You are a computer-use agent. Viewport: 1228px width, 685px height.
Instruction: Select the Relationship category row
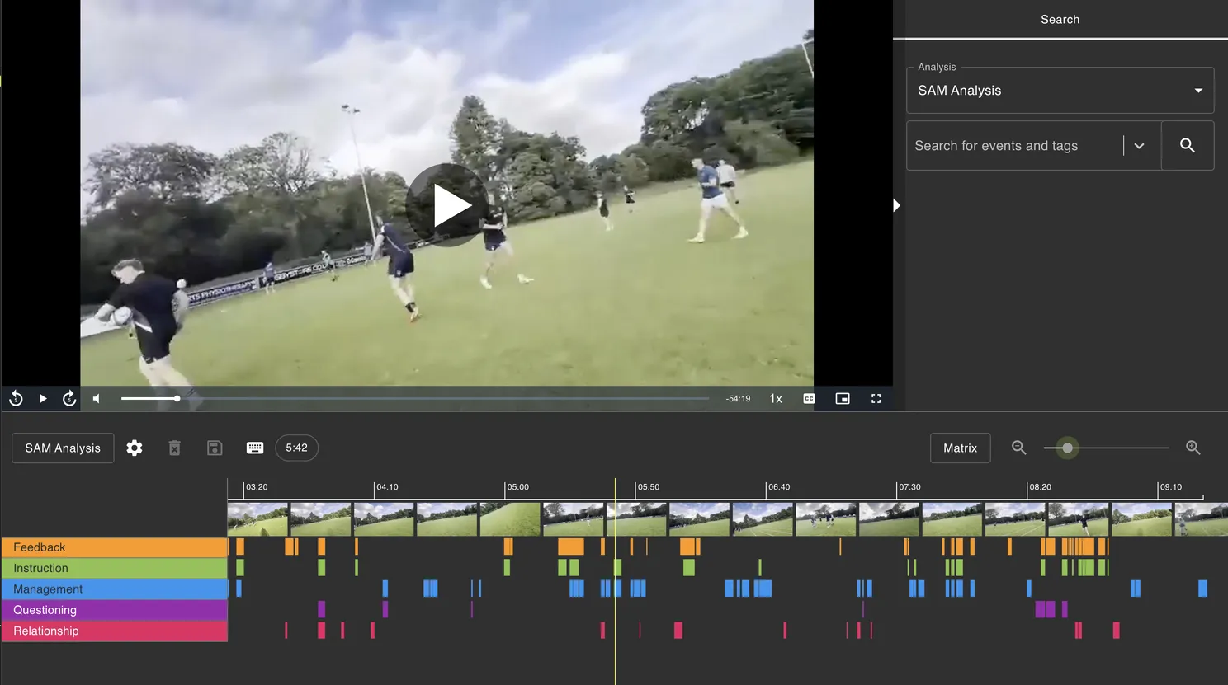point(115,631)
